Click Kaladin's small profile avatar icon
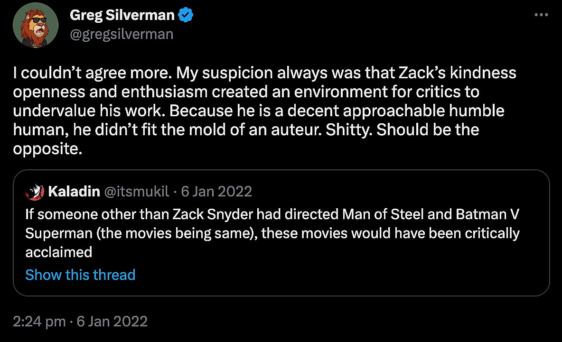 [x=35, y=192]
